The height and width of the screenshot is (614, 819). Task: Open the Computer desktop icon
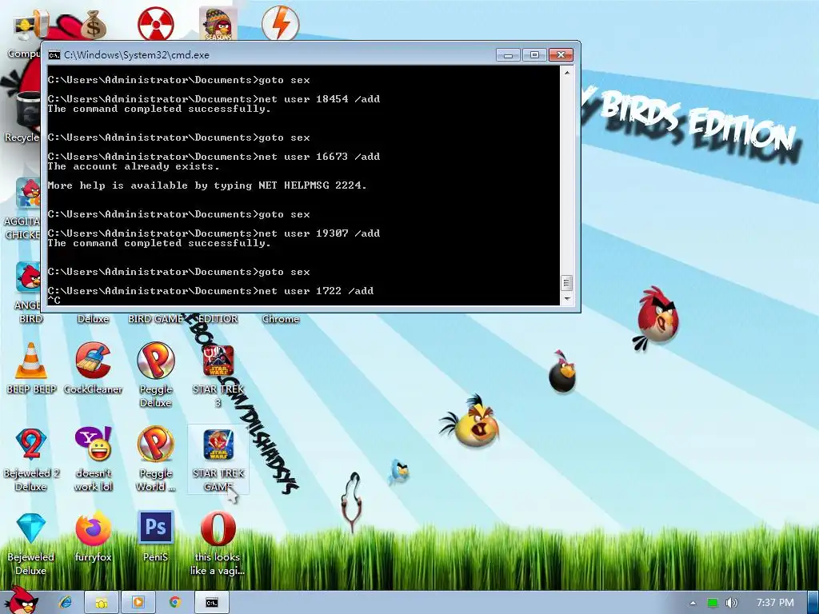coord(23,34)
